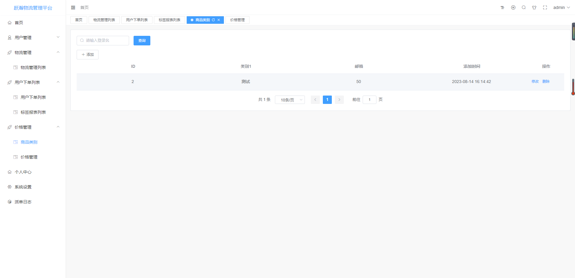The height and width of the screenshot is (278, 575).
Task: Switch language via the circled 中 icon
Action: (x=513, y=7)
